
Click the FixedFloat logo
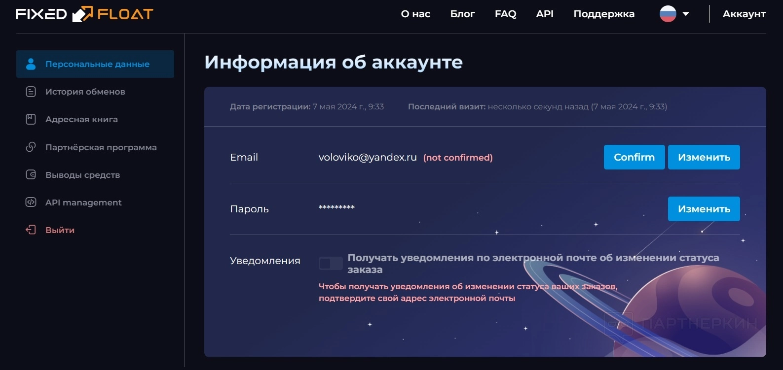(x=84, y=14)
